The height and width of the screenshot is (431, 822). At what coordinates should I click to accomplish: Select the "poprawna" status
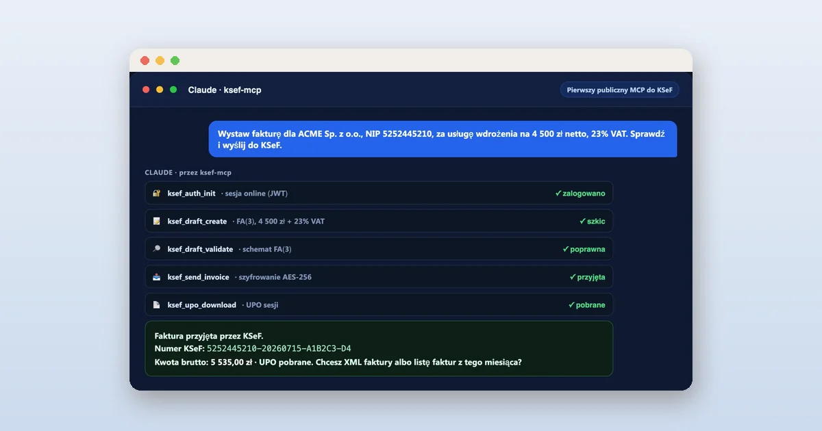(x=584, y=249)
